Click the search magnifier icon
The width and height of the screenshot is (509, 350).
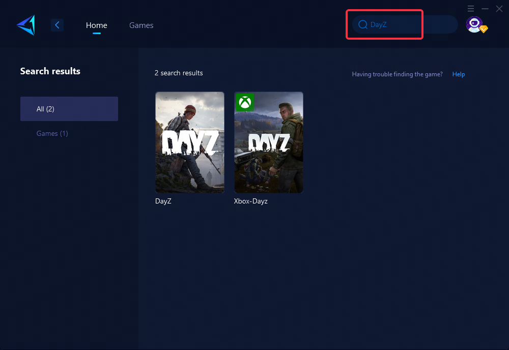point(362,24)
